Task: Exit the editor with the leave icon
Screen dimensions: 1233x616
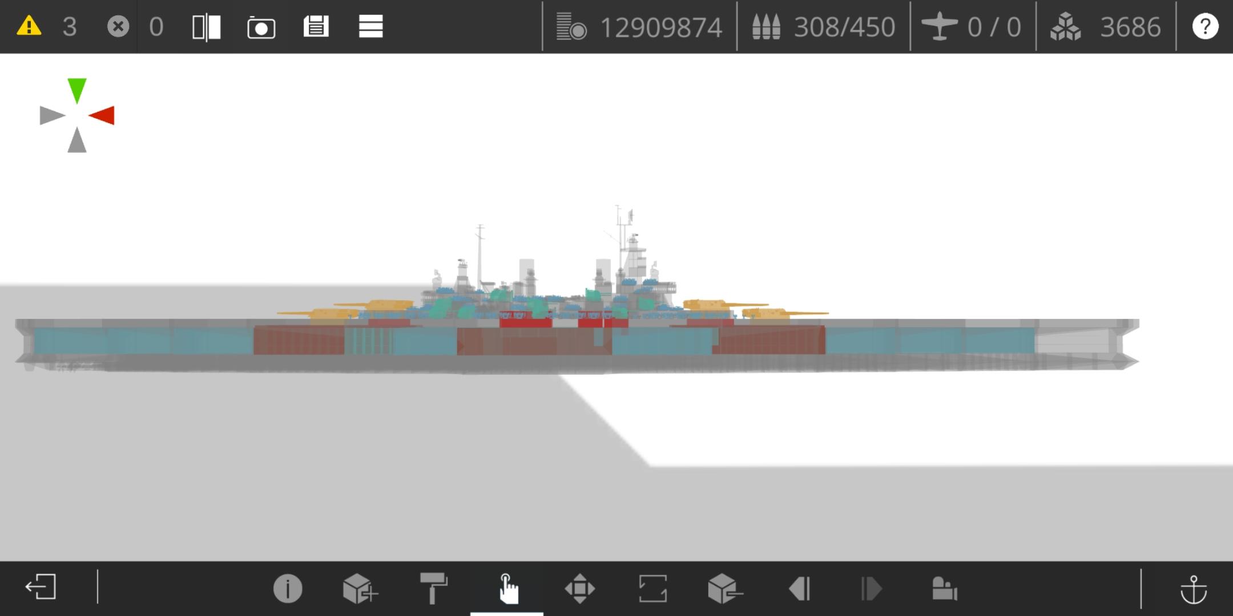Action: point(41,587)
